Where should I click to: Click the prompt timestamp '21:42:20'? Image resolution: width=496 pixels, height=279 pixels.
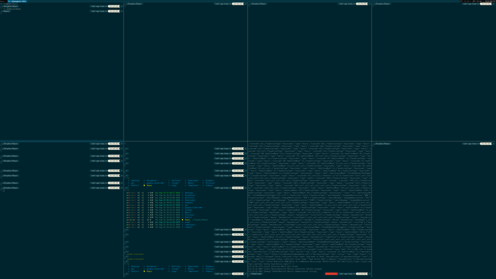238,234
